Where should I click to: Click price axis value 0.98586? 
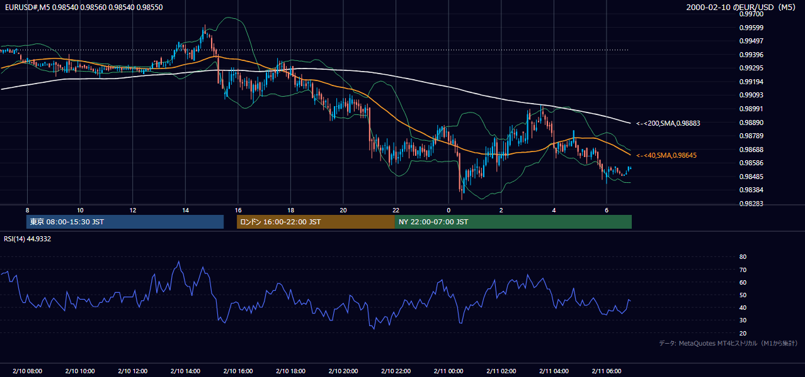click(751, 163)
